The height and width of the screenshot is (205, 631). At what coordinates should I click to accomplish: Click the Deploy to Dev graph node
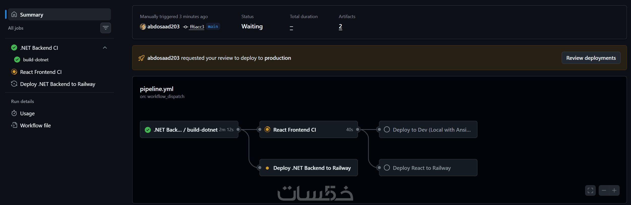point(428,130)
